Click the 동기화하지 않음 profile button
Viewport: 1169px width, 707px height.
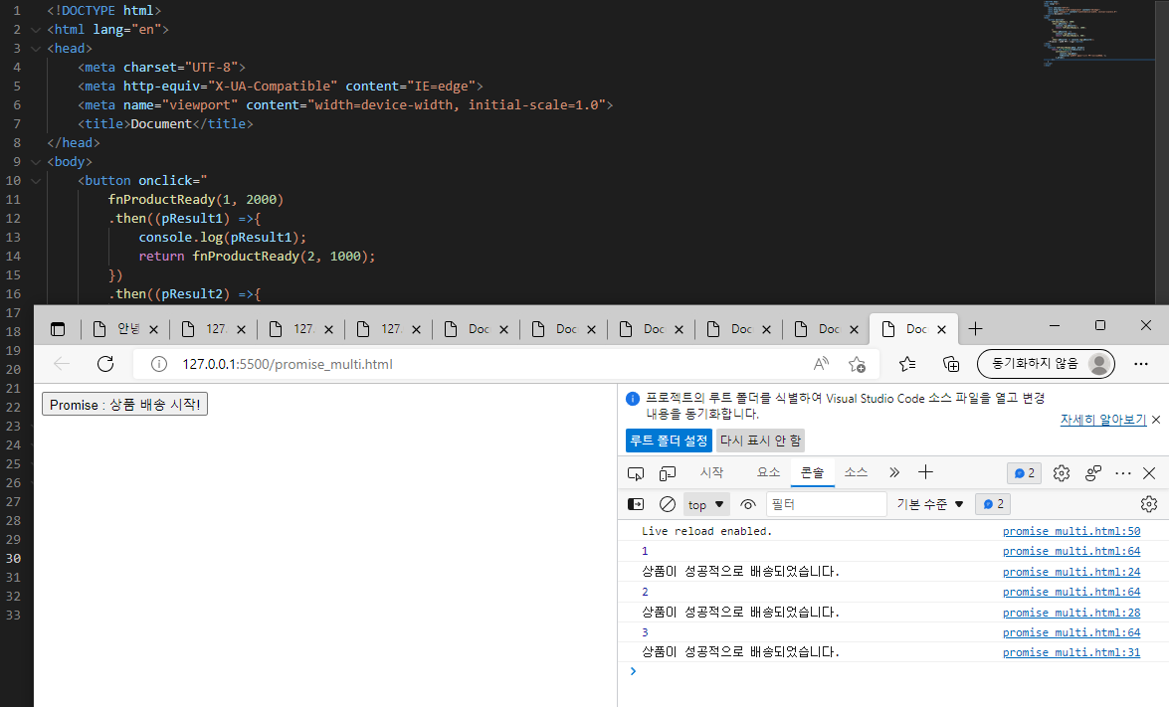1046,364
